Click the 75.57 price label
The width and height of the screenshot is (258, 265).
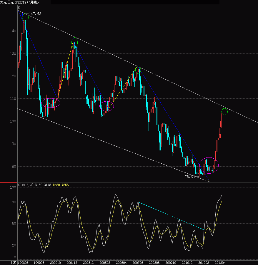coord(189,177)
